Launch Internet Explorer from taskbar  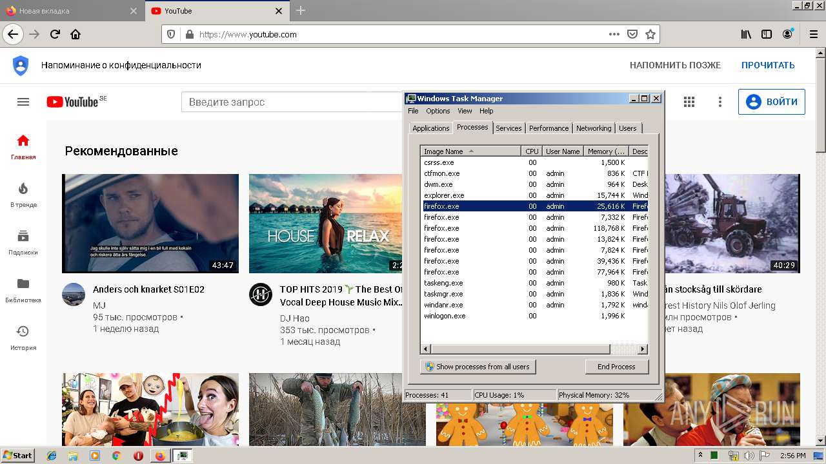pos(52,456)
